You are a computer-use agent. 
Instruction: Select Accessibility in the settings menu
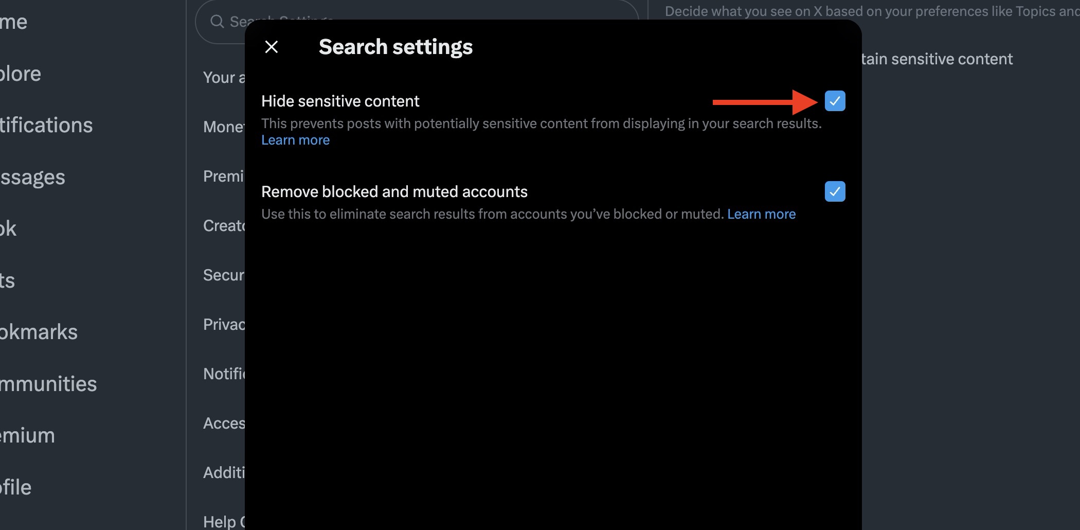[224, 423]
